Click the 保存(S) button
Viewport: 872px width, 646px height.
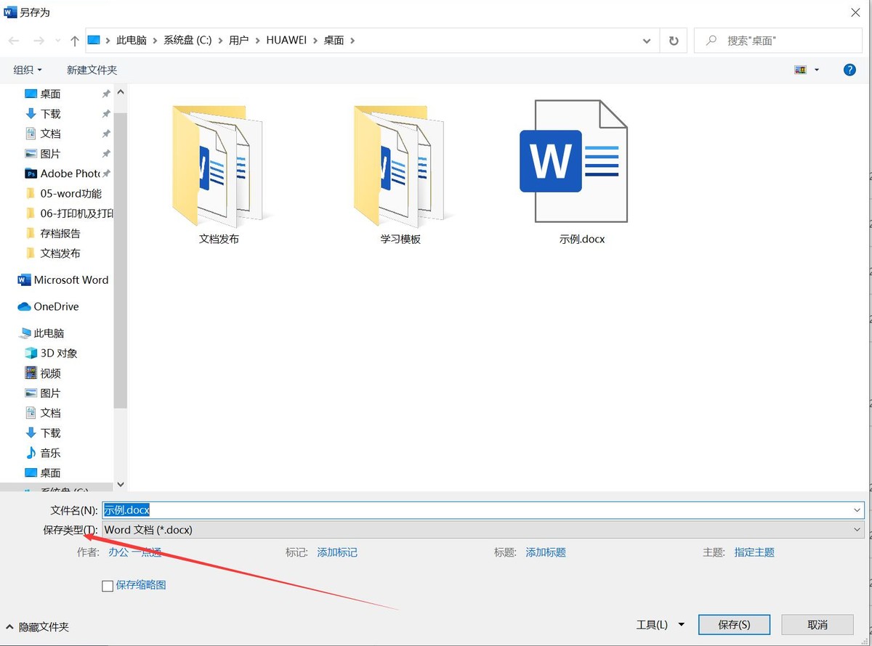tap(734, 624)
